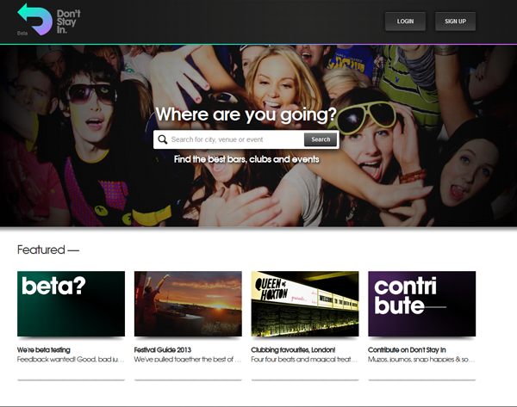Open the Queen of Hoxton thumbnail
This screenshot has height=407, width=517.
coord(304,304)
